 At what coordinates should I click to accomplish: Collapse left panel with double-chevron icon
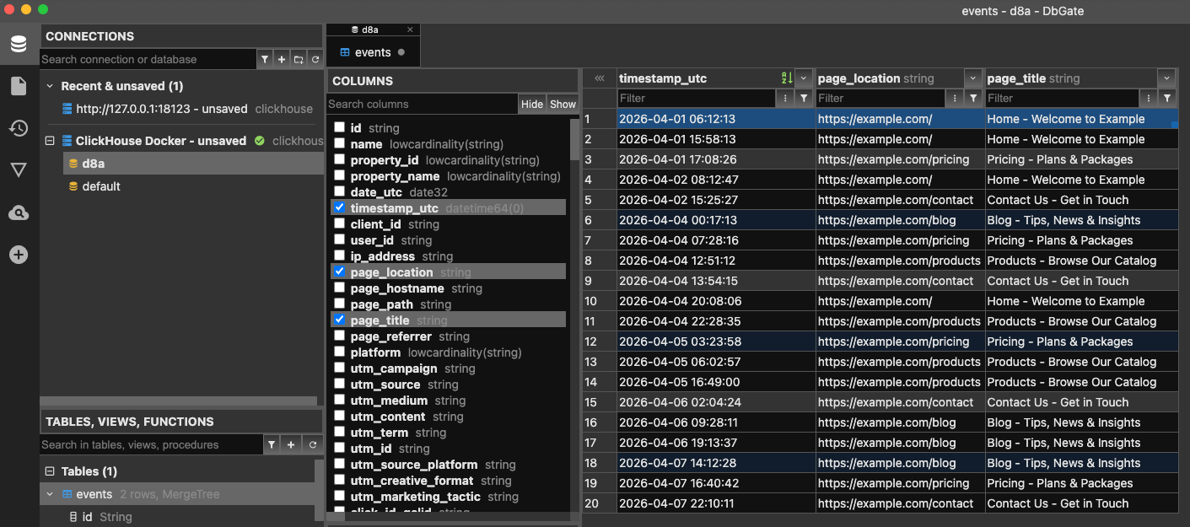coord(600,78)
